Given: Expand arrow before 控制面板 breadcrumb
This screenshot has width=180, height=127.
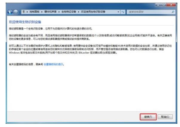Looking at the screenshot, I should 27,12.
